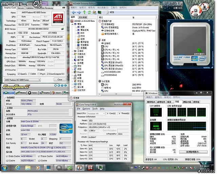The height and width of the screenshot is (174, 217).
Task: Click the blue info icon in EasyTune6
Action: click(x=65, y=85)
